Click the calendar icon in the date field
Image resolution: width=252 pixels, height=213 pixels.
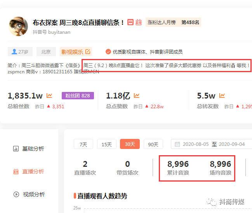point(177,144)
